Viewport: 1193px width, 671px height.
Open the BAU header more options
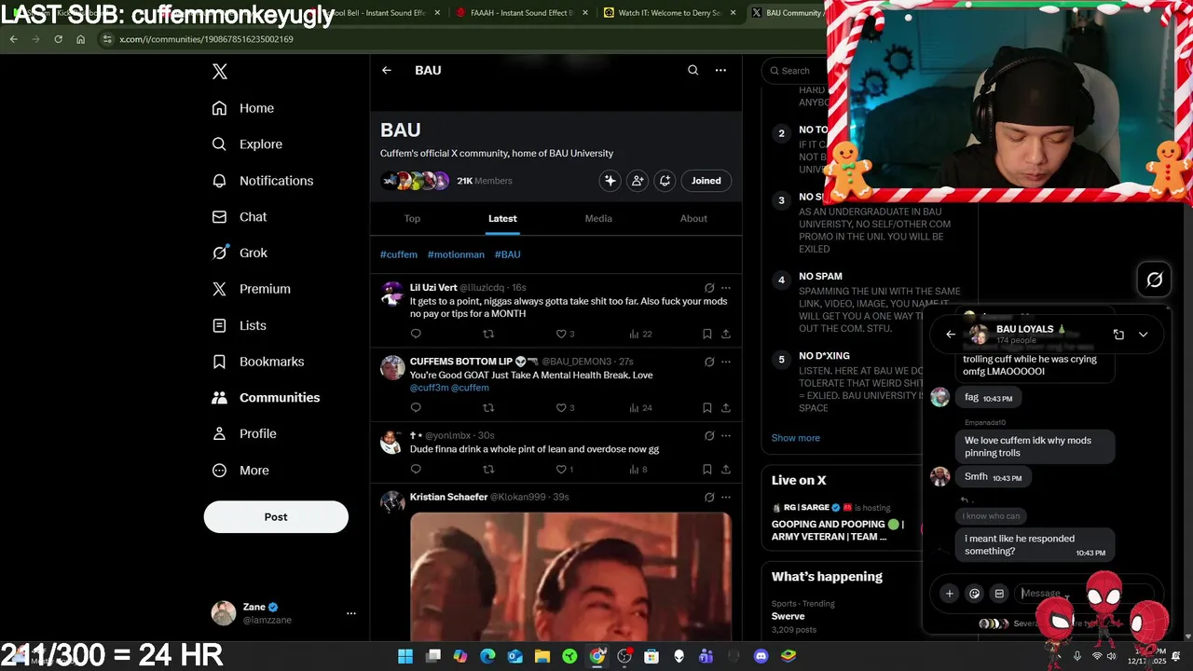click(x=720, y=70)
